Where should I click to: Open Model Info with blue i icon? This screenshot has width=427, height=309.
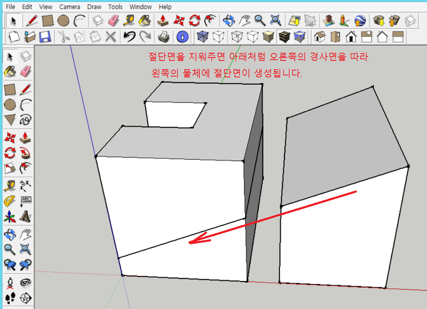pos(183,37)
